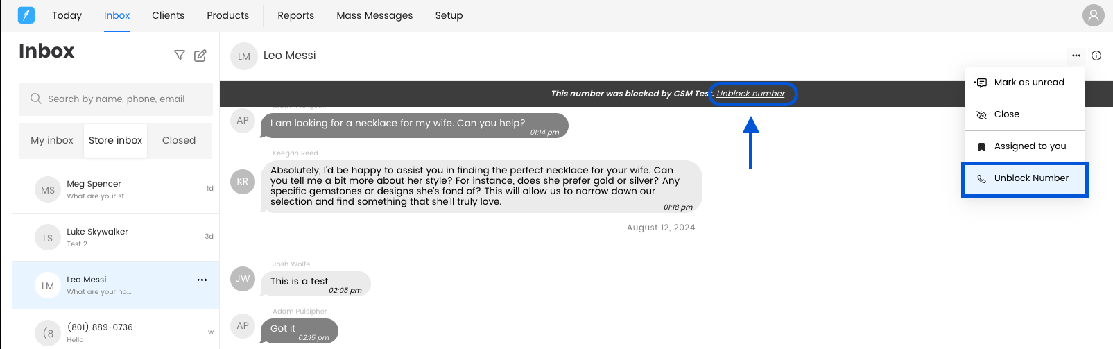Open Mass Messages from top navigation
Viewport: 1113px width, 349px height.
[x=374, y=15]
